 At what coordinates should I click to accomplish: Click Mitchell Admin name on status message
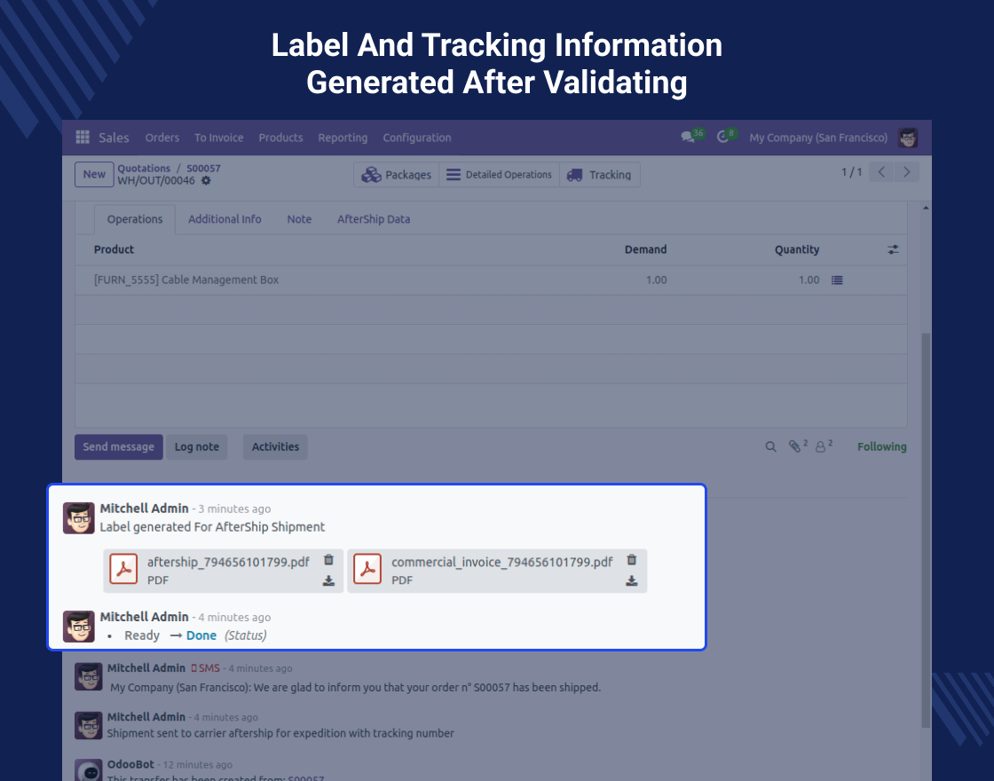(145, 617)
